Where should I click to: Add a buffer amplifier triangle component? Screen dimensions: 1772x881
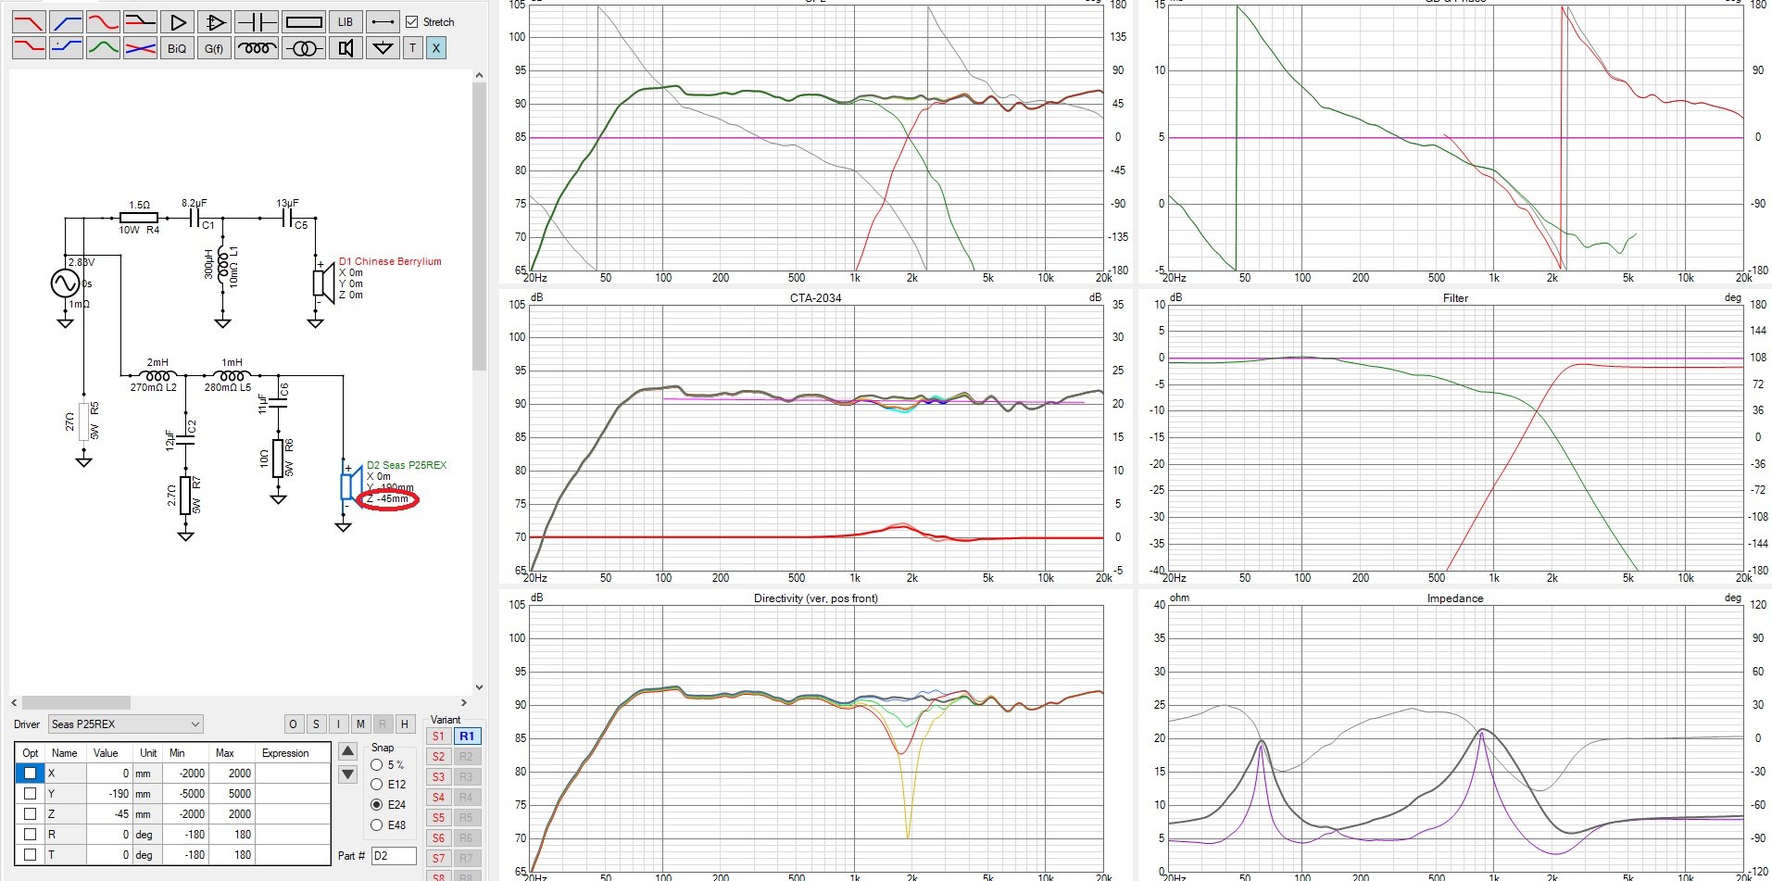[177, 21]
